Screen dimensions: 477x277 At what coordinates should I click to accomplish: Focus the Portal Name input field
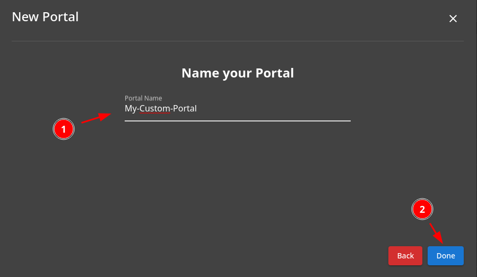[x=237, y=109]
